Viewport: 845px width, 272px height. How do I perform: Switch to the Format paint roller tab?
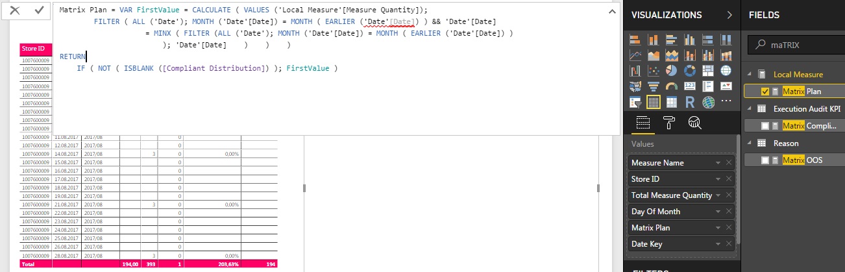pos(669,122)
